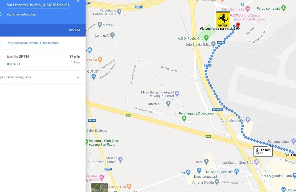Edit the Via Leonardo Da Vinci destination field
This screenshot has height=192, width=296.
38,5
